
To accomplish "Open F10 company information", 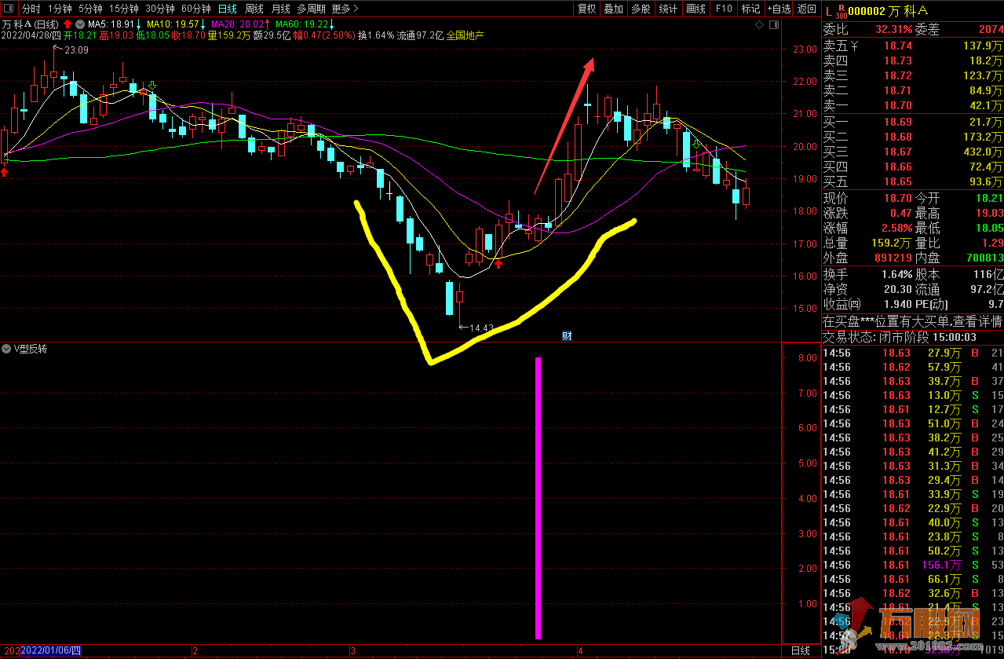I will pos(724,9).
